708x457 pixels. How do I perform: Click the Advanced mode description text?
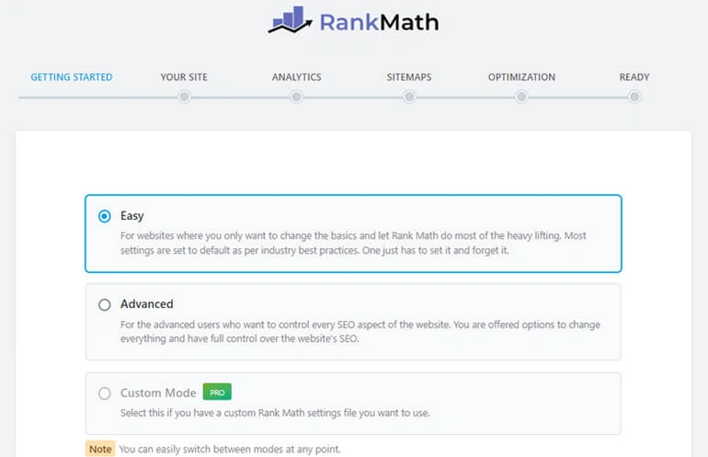360,331
